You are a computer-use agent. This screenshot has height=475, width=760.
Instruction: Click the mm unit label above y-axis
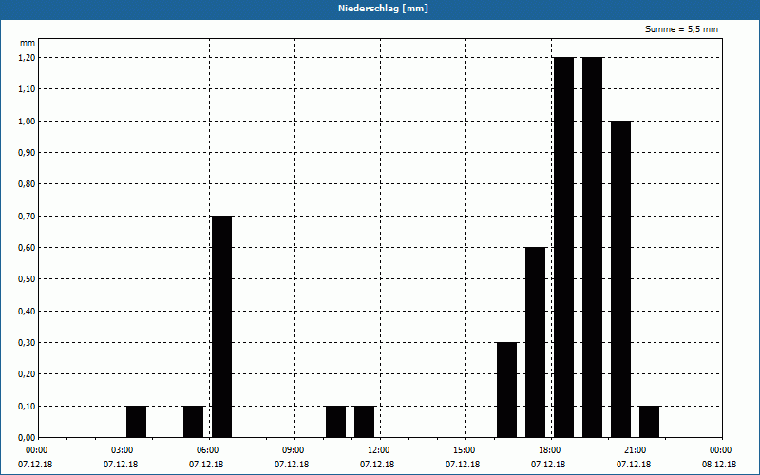tap(27, 43)
